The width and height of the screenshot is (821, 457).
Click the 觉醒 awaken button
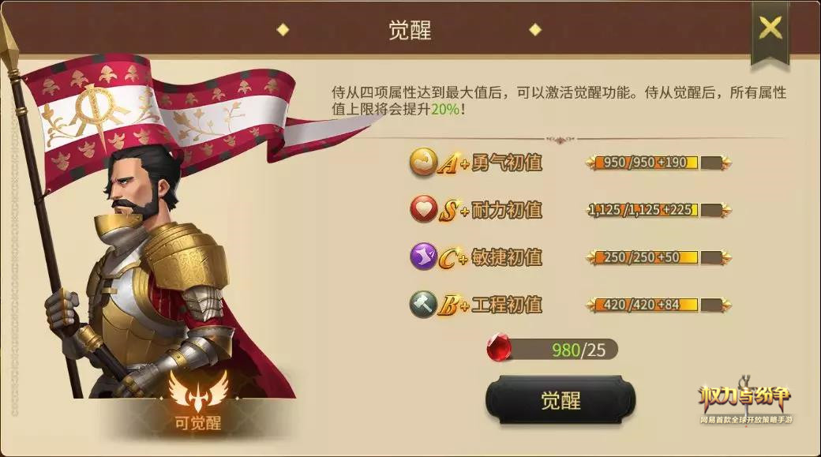pos(560,400)
